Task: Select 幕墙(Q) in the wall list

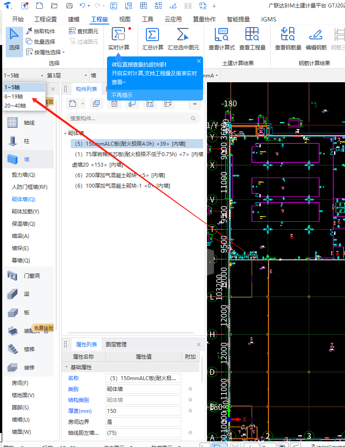Action: 21,260
